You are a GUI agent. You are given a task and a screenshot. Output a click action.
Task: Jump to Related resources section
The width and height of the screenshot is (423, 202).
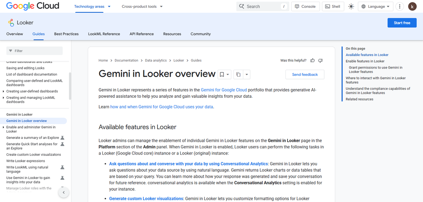(x=360, y=99)
